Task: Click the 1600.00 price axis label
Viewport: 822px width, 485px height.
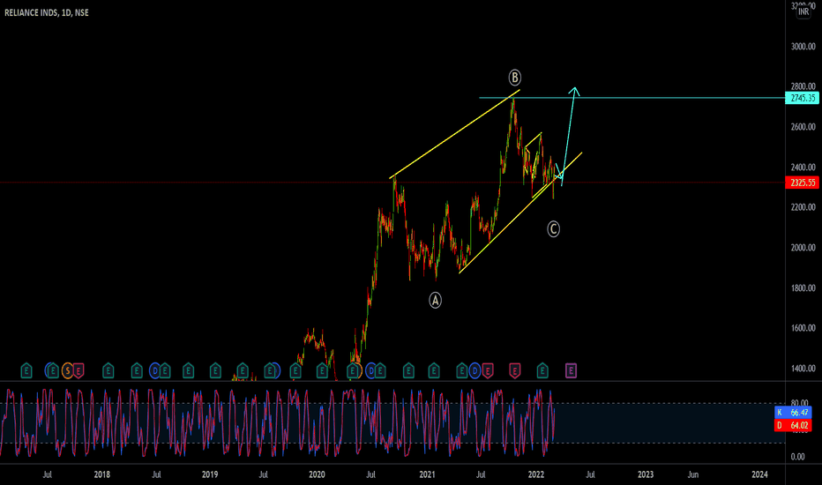Action: point(803,328)
